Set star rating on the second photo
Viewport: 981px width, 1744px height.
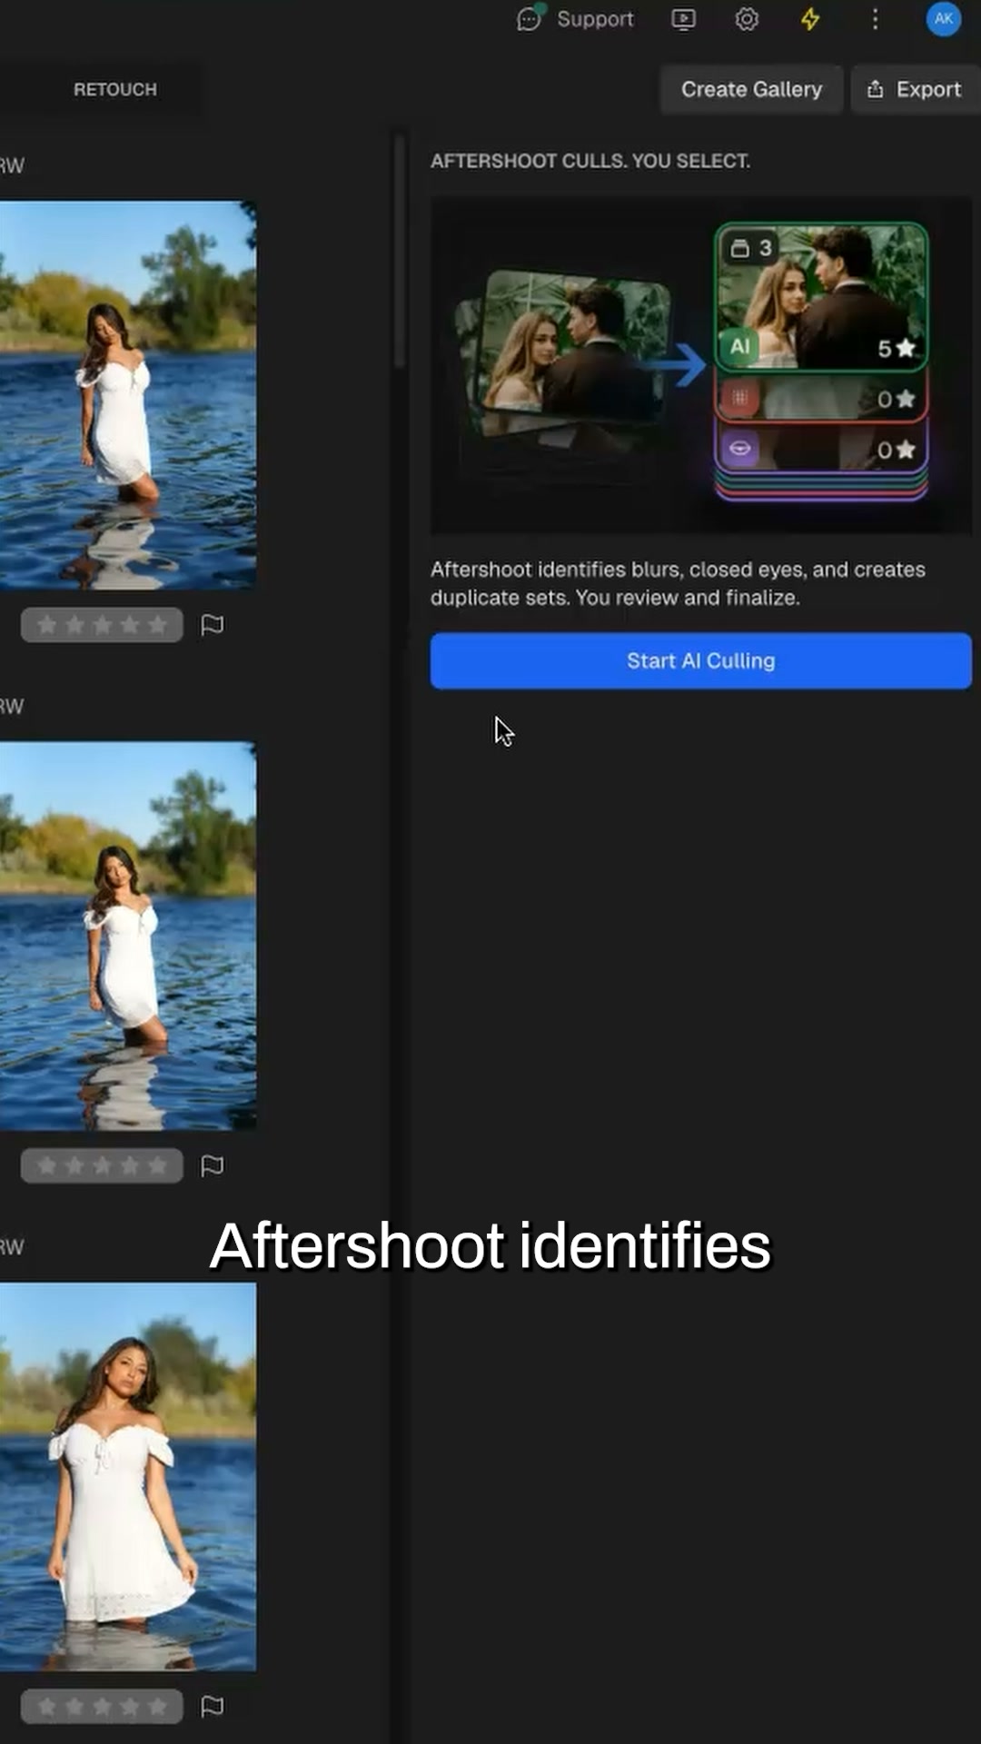[x=102, y=1165]
